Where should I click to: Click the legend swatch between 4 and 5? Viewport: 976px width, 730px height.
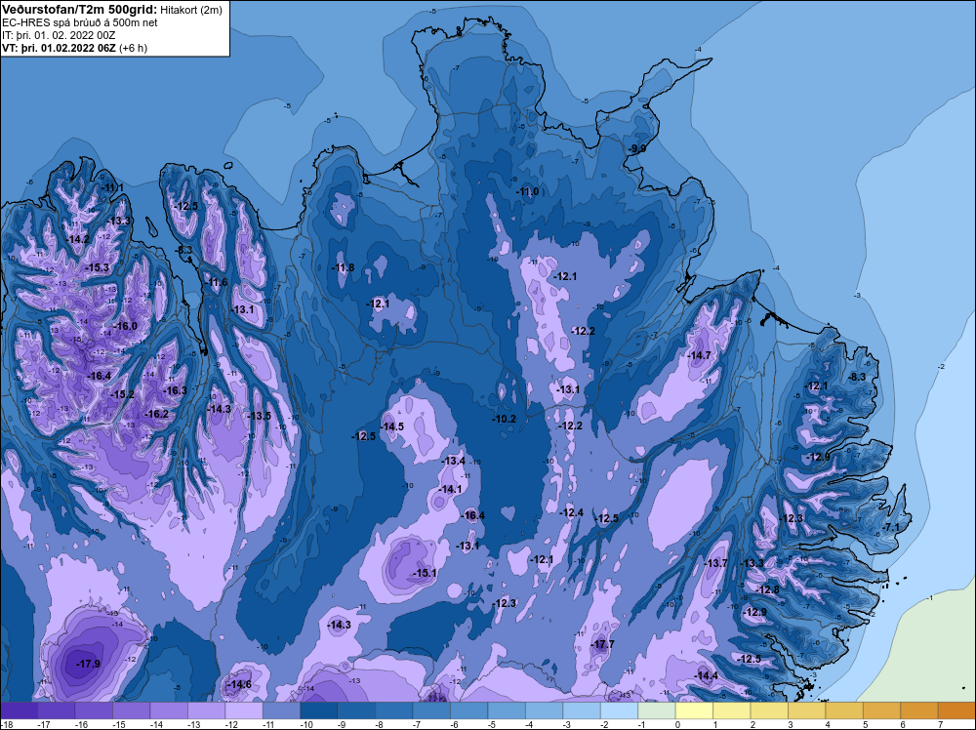pos(844,710)
